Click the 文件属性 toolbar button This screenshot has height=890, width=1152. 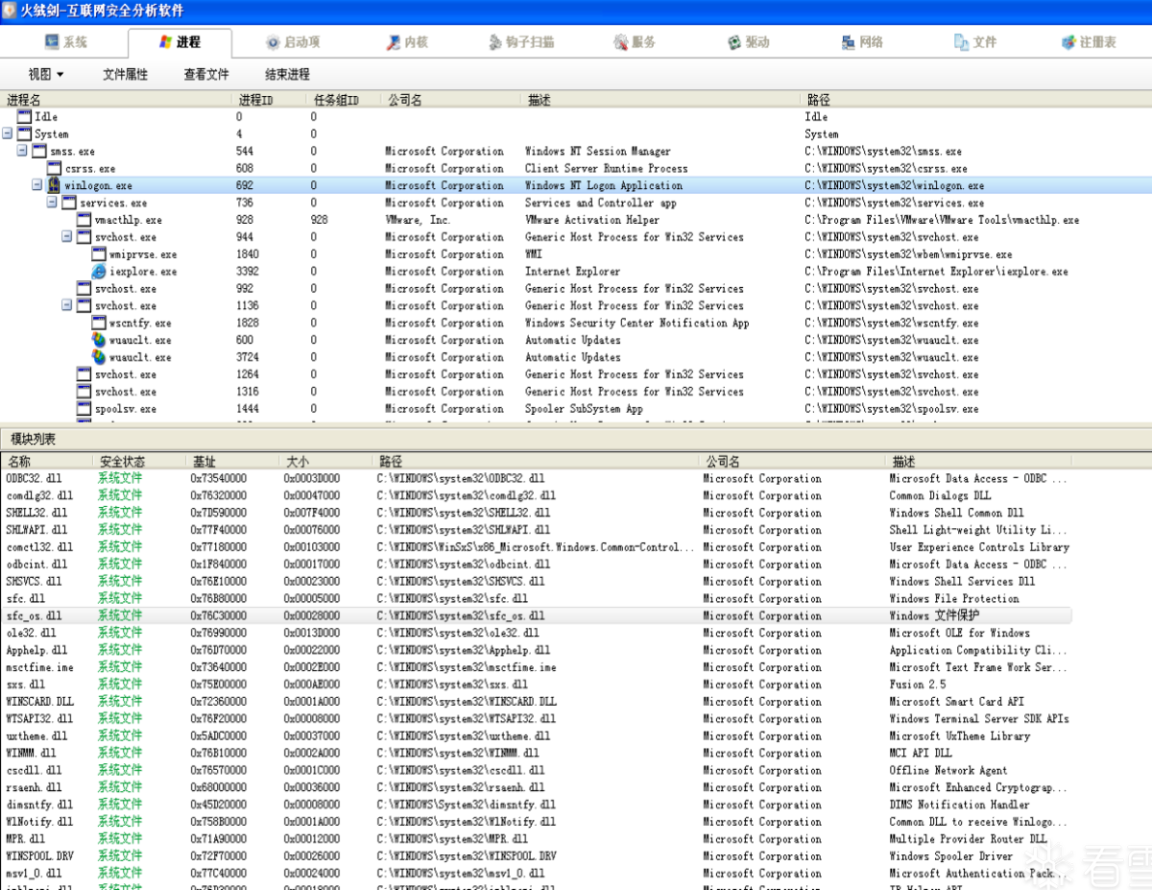pos(126,74)
